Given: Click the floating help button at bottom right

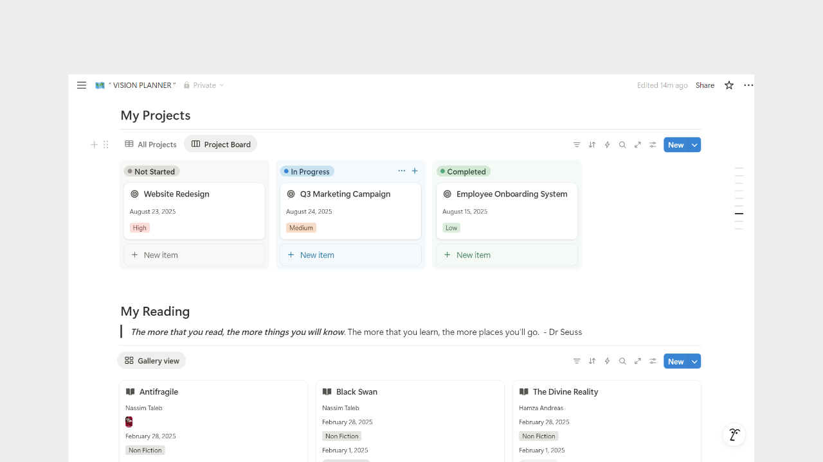Looking at the screenshot, I should tap(734, 434).
